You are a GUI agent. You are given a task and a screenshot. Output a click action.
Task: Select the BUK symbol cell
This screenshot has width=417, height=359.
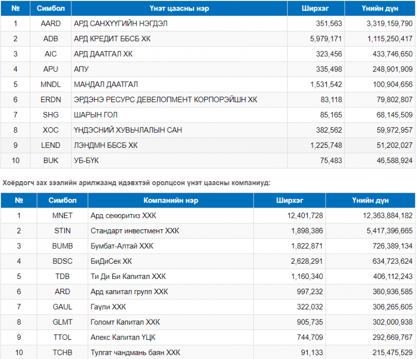(x=51, y=160)
